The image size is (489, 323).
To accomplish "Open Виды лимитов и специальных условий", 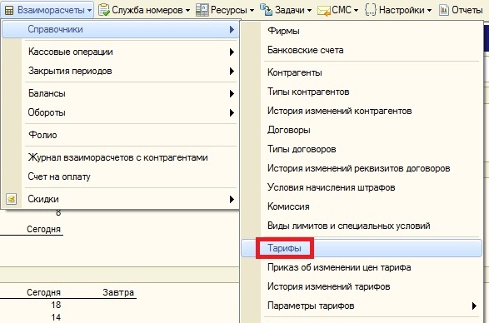I will 362,226.
